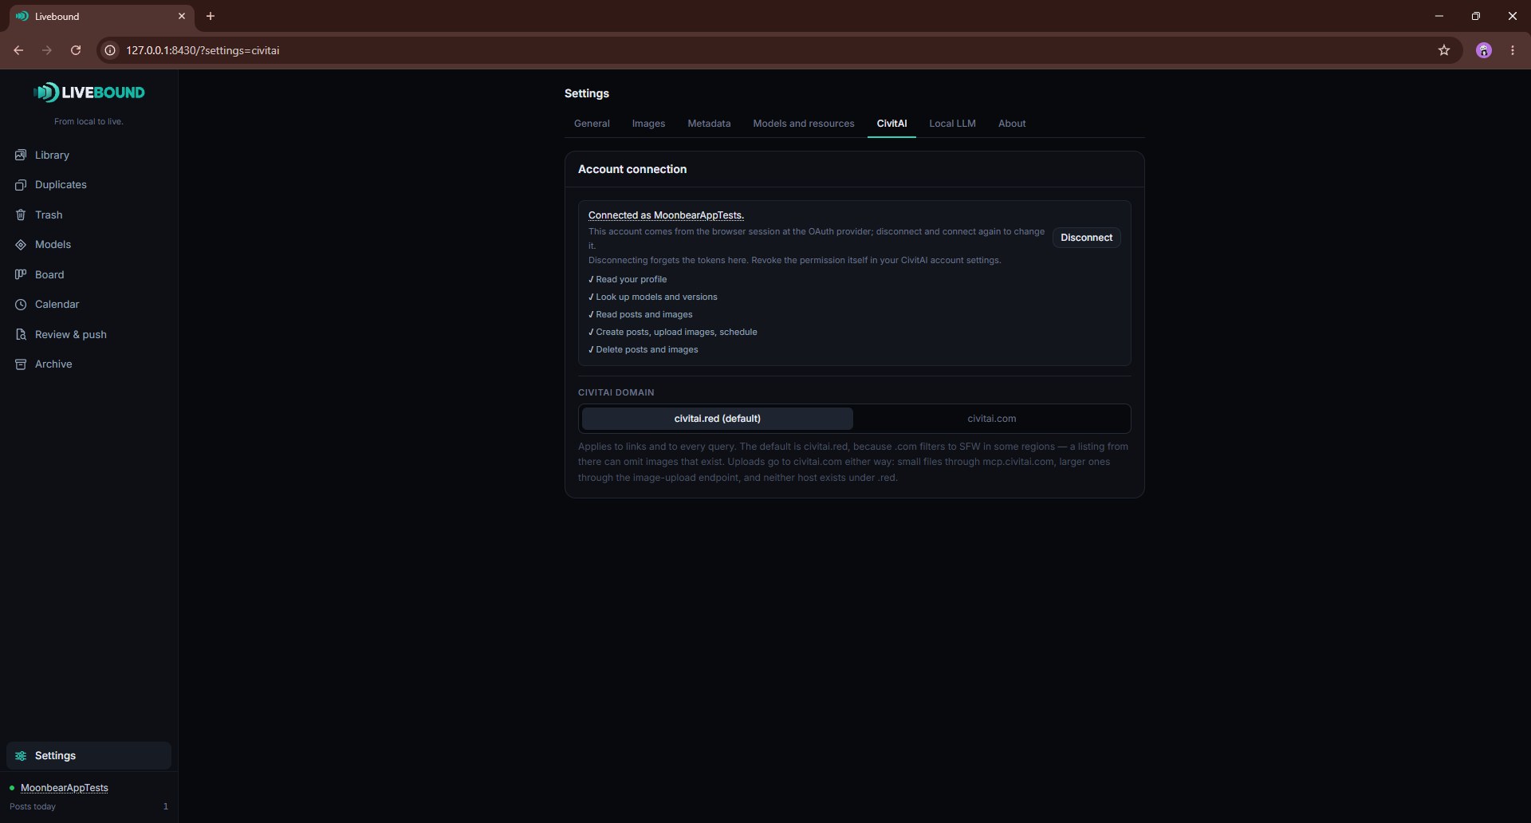Click the Board icon in sidebar

click(x=21, y=274)
